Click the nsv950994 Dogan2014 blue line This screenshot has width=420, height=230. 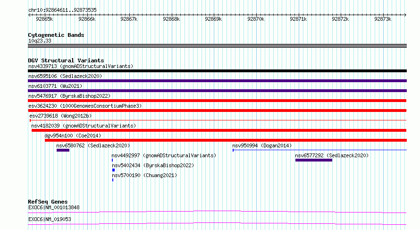pyautogui.click(x=319, y=150)
